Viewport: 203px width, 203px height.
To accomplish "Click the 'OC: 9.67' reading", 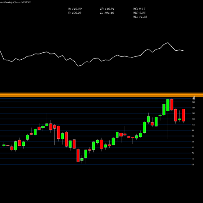I will 139,9.
